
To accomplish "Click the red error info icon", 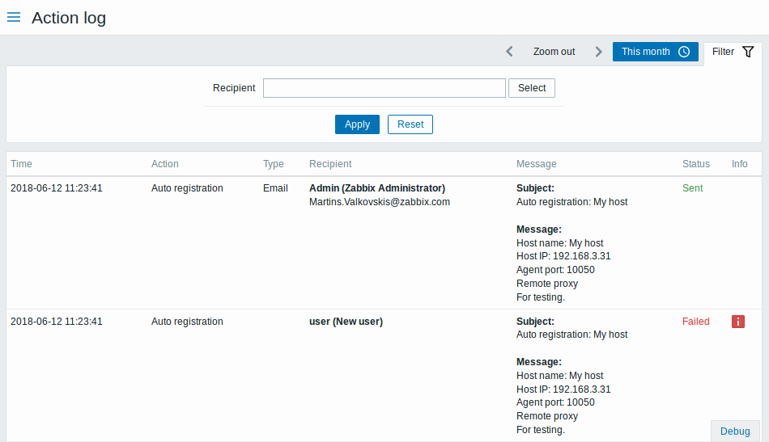I will pyautogui.click(x=737, y=322).
